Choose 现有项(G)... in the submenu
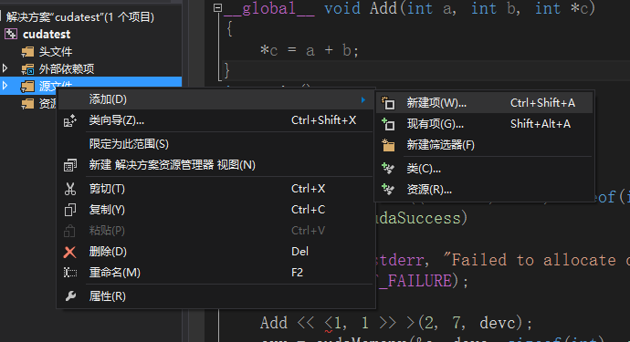The image size is (630, 342). pyautogui.click(x=485, y=124)
